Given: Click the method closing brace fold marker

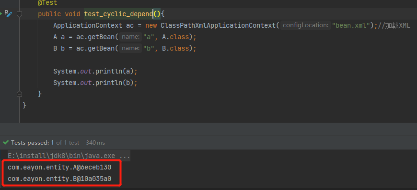Looking at the screenshot, I should pyautogui.click(x=19, y=94).
